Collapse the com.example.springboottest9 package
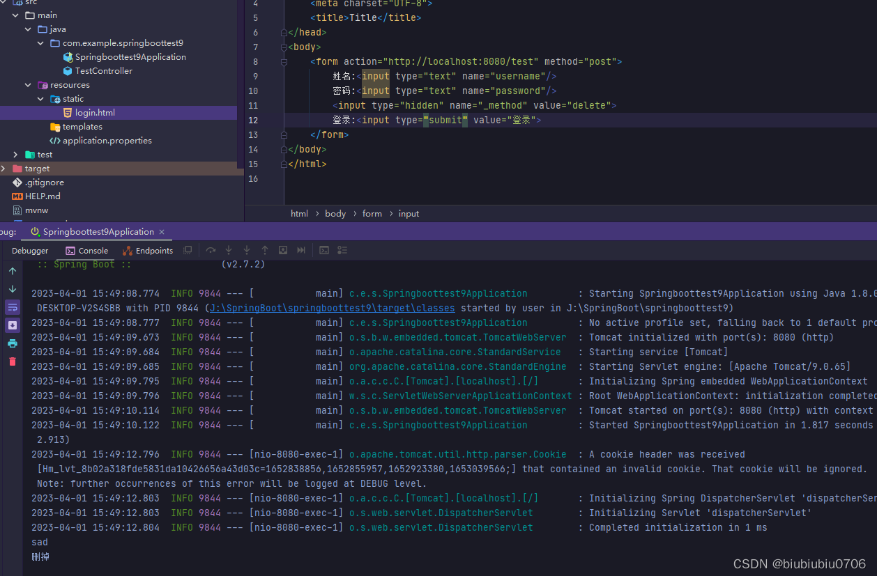 (40, 42)
